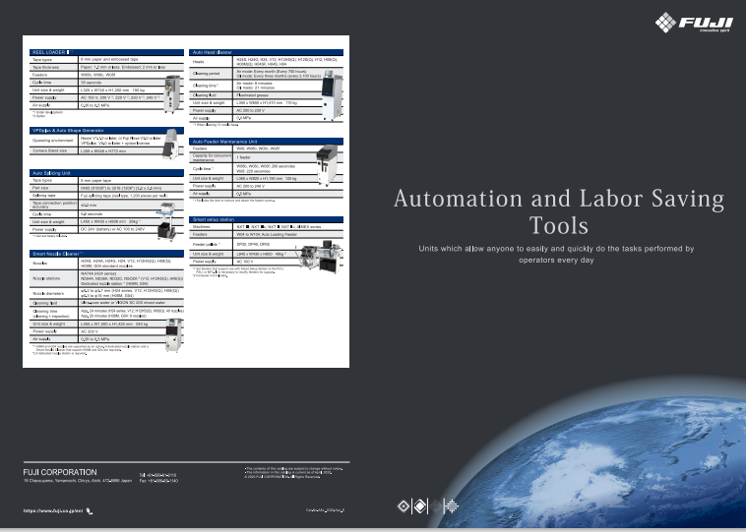Click the catalog number text at page bottom
The height and width of the screenshot is (532, 746).
[325, 510]
